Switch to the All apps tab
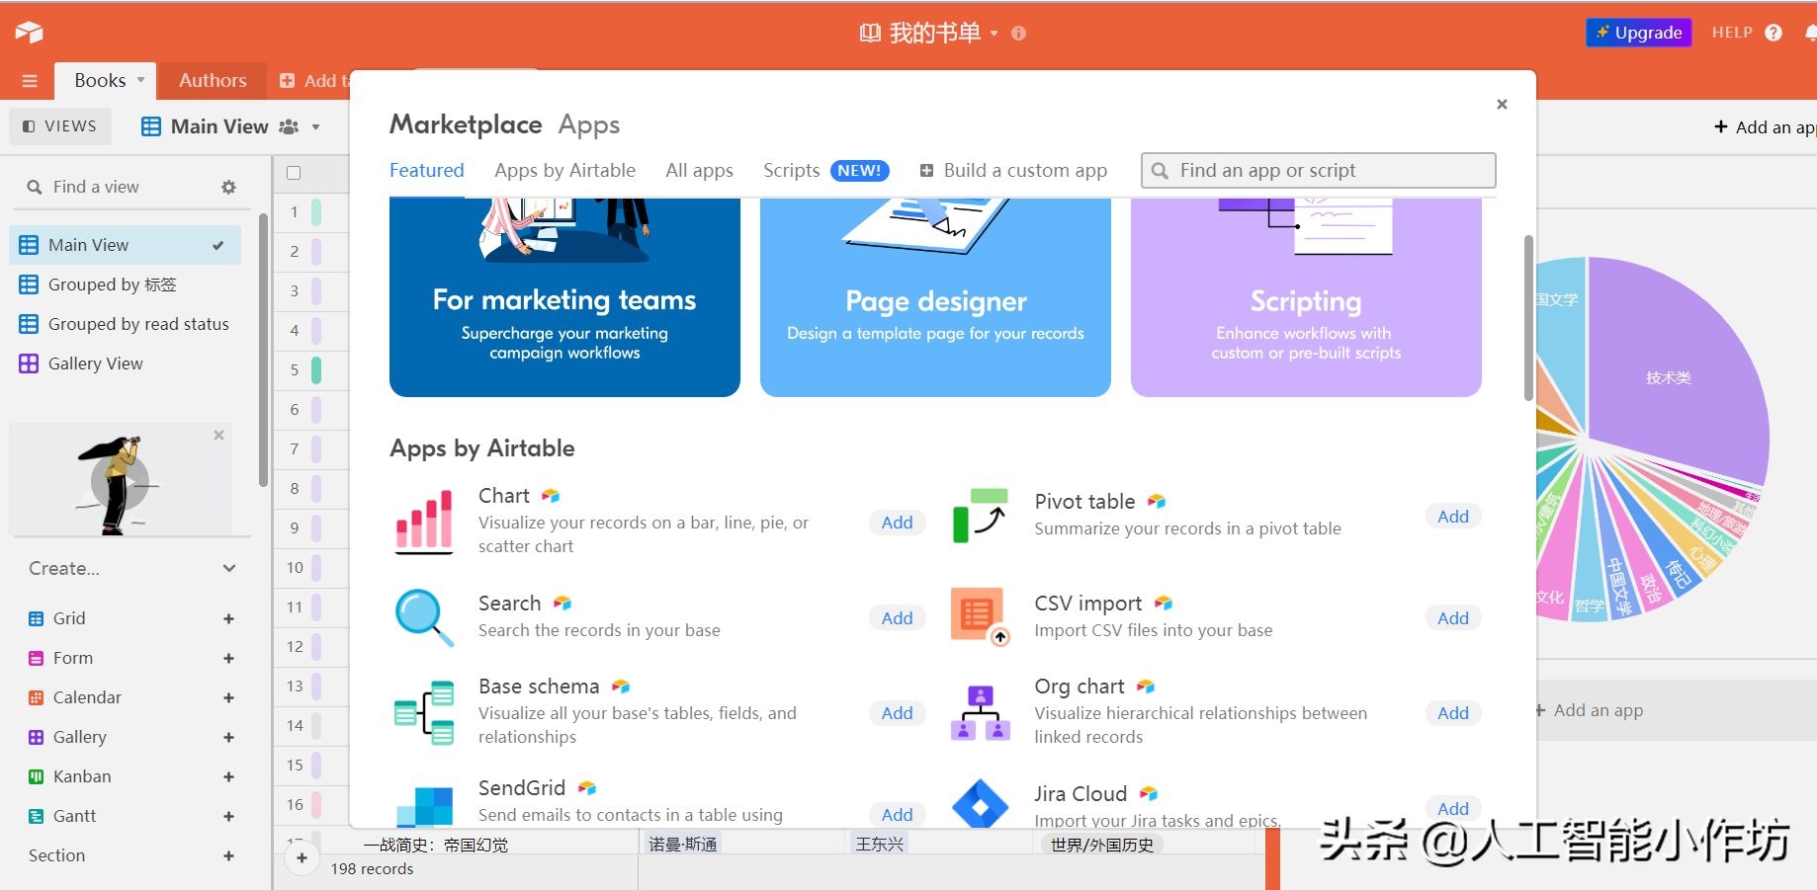1817x890 pixels. [x=699, y=170]
